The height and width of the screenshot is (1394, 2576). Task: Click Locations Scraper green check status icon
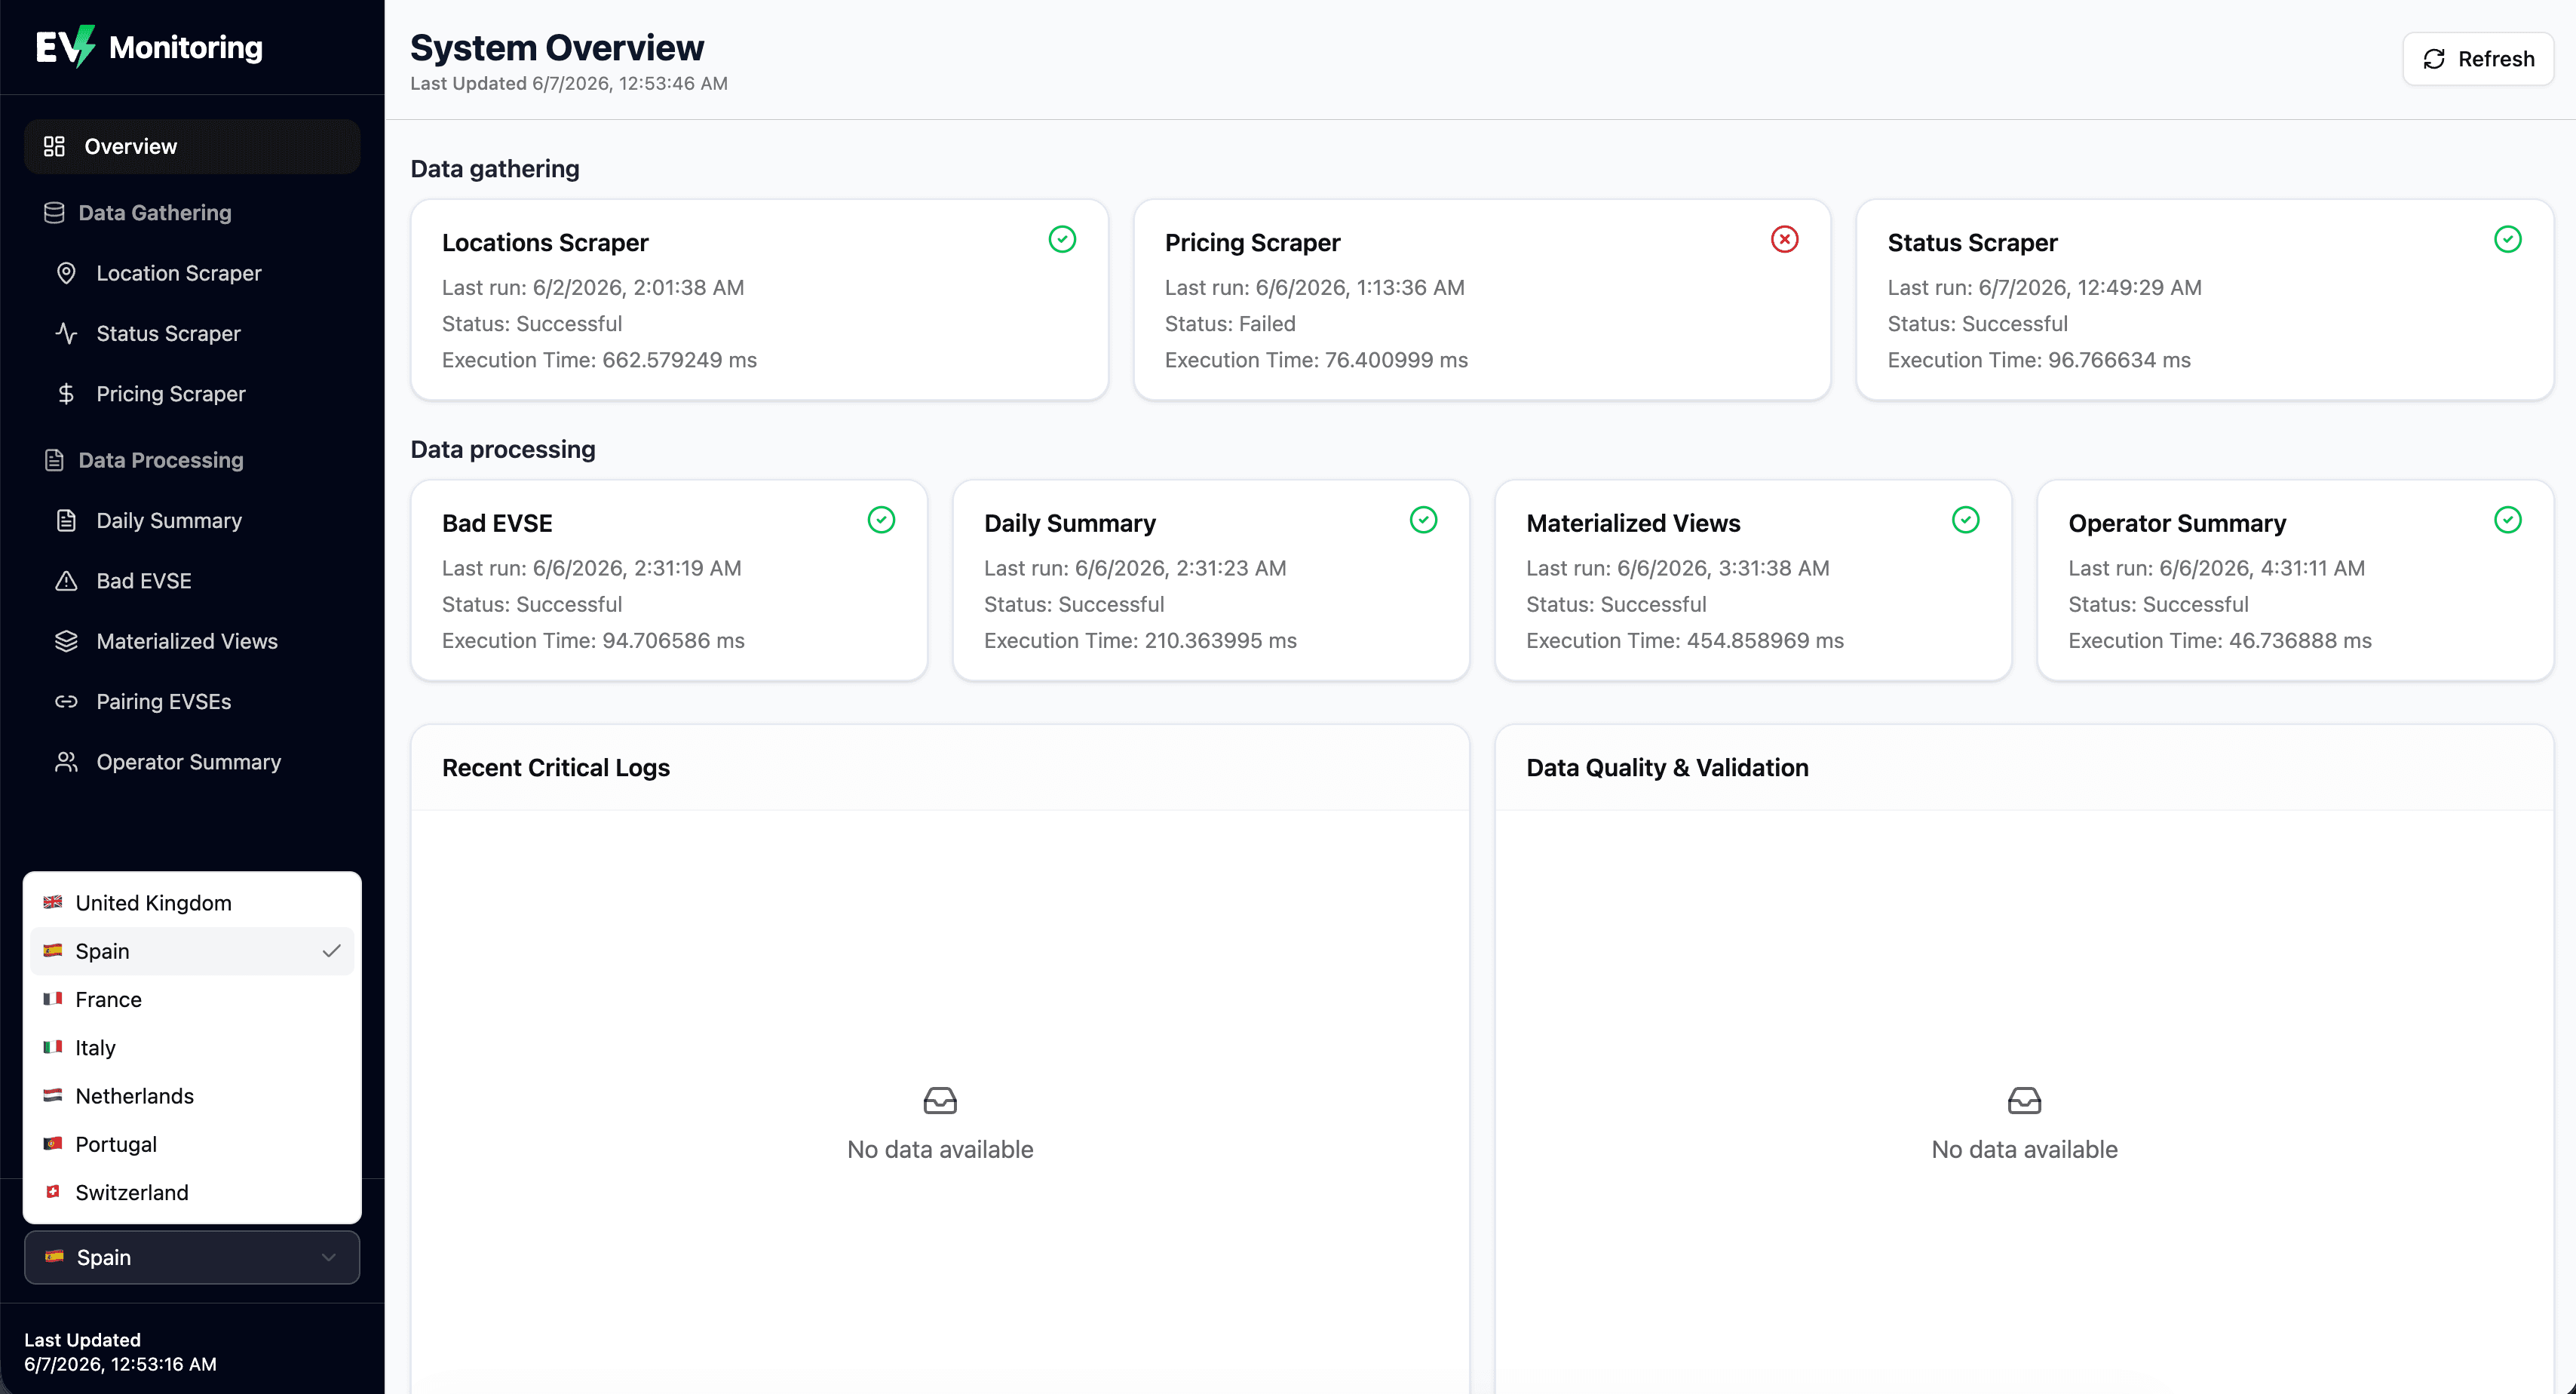point(1062,239)
